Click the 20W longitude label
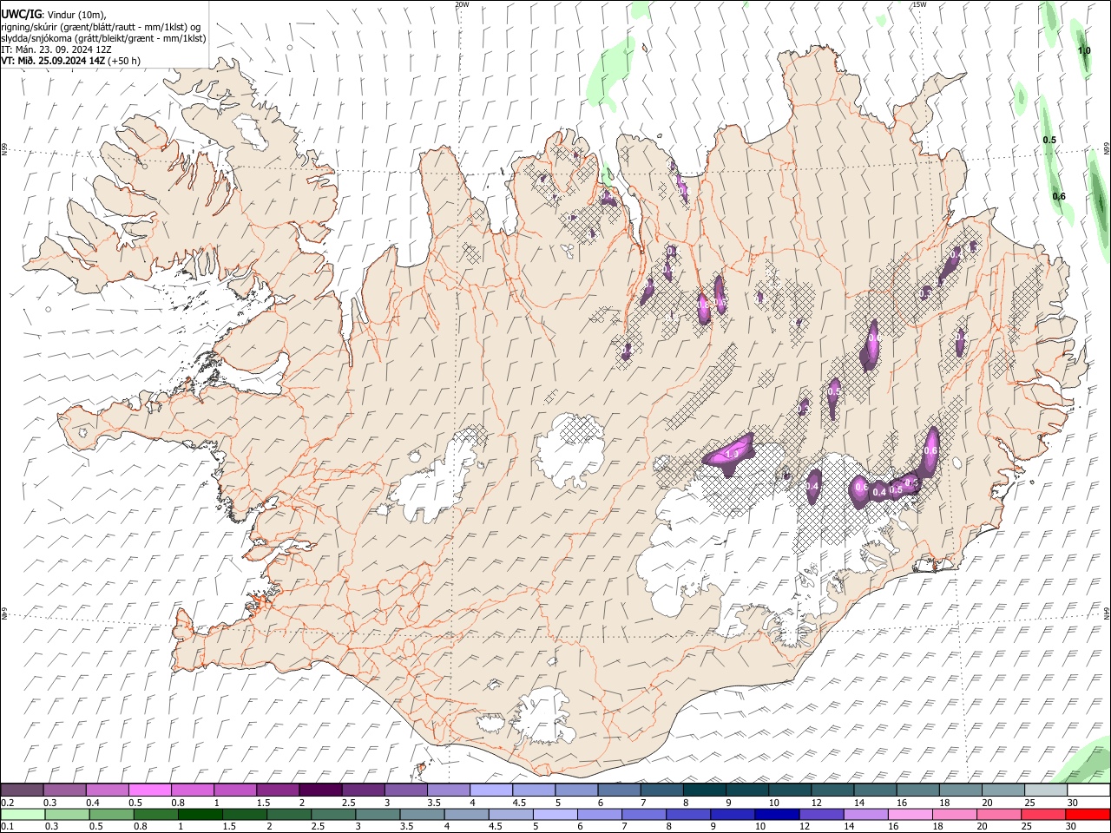This screenshot has width=1111, height=833. point(462,4)
